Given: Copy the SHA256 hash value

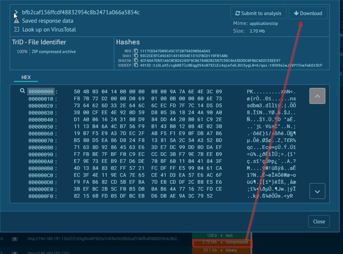Looking at the screenshot, I should coord(136,60).
